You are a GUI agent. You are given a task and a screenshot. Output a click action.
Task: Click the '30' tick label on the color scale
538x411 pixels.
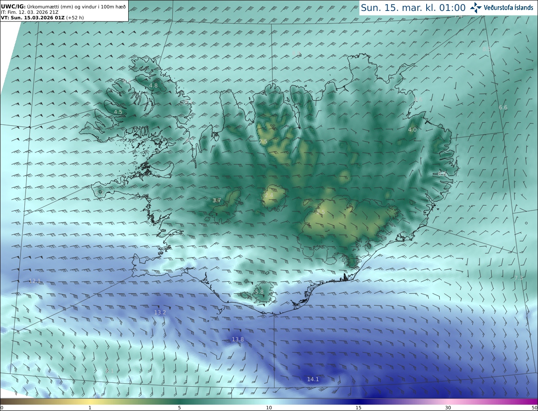pyautogui.click(x=448, y=408)
